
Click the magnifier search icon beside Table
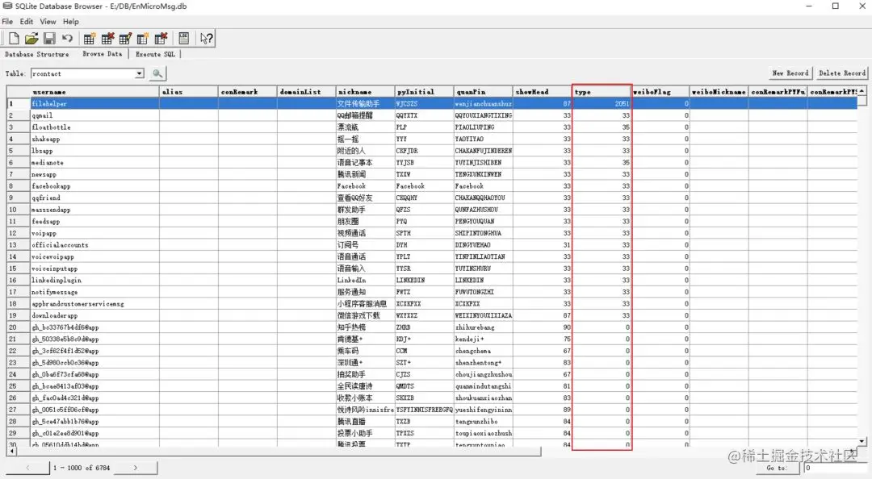click(x=157, y=73)
